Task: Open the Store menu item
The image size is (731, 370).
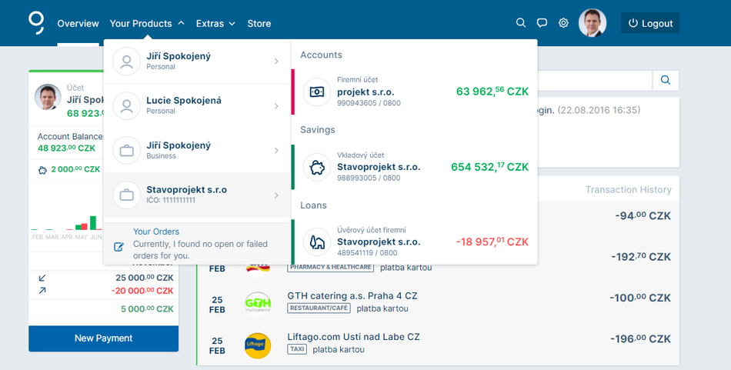Action: click(259, 23)
